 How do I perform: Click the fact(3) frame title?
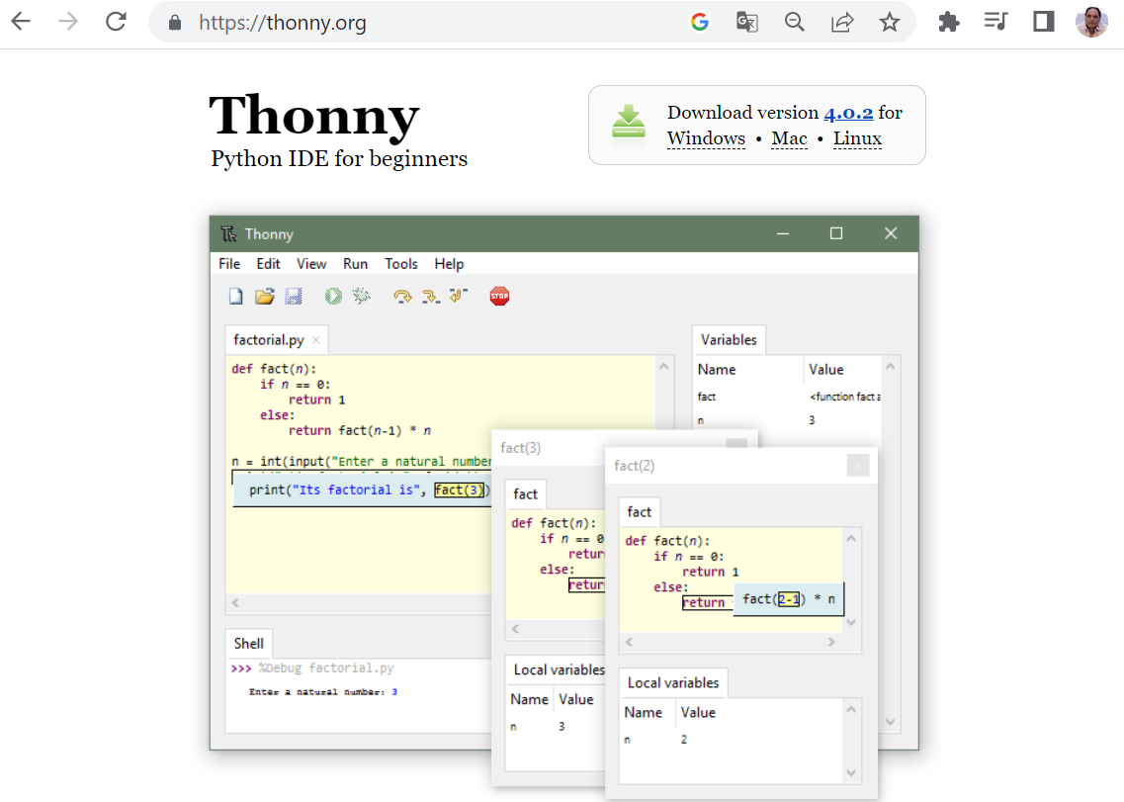click(x=520, y=448)
